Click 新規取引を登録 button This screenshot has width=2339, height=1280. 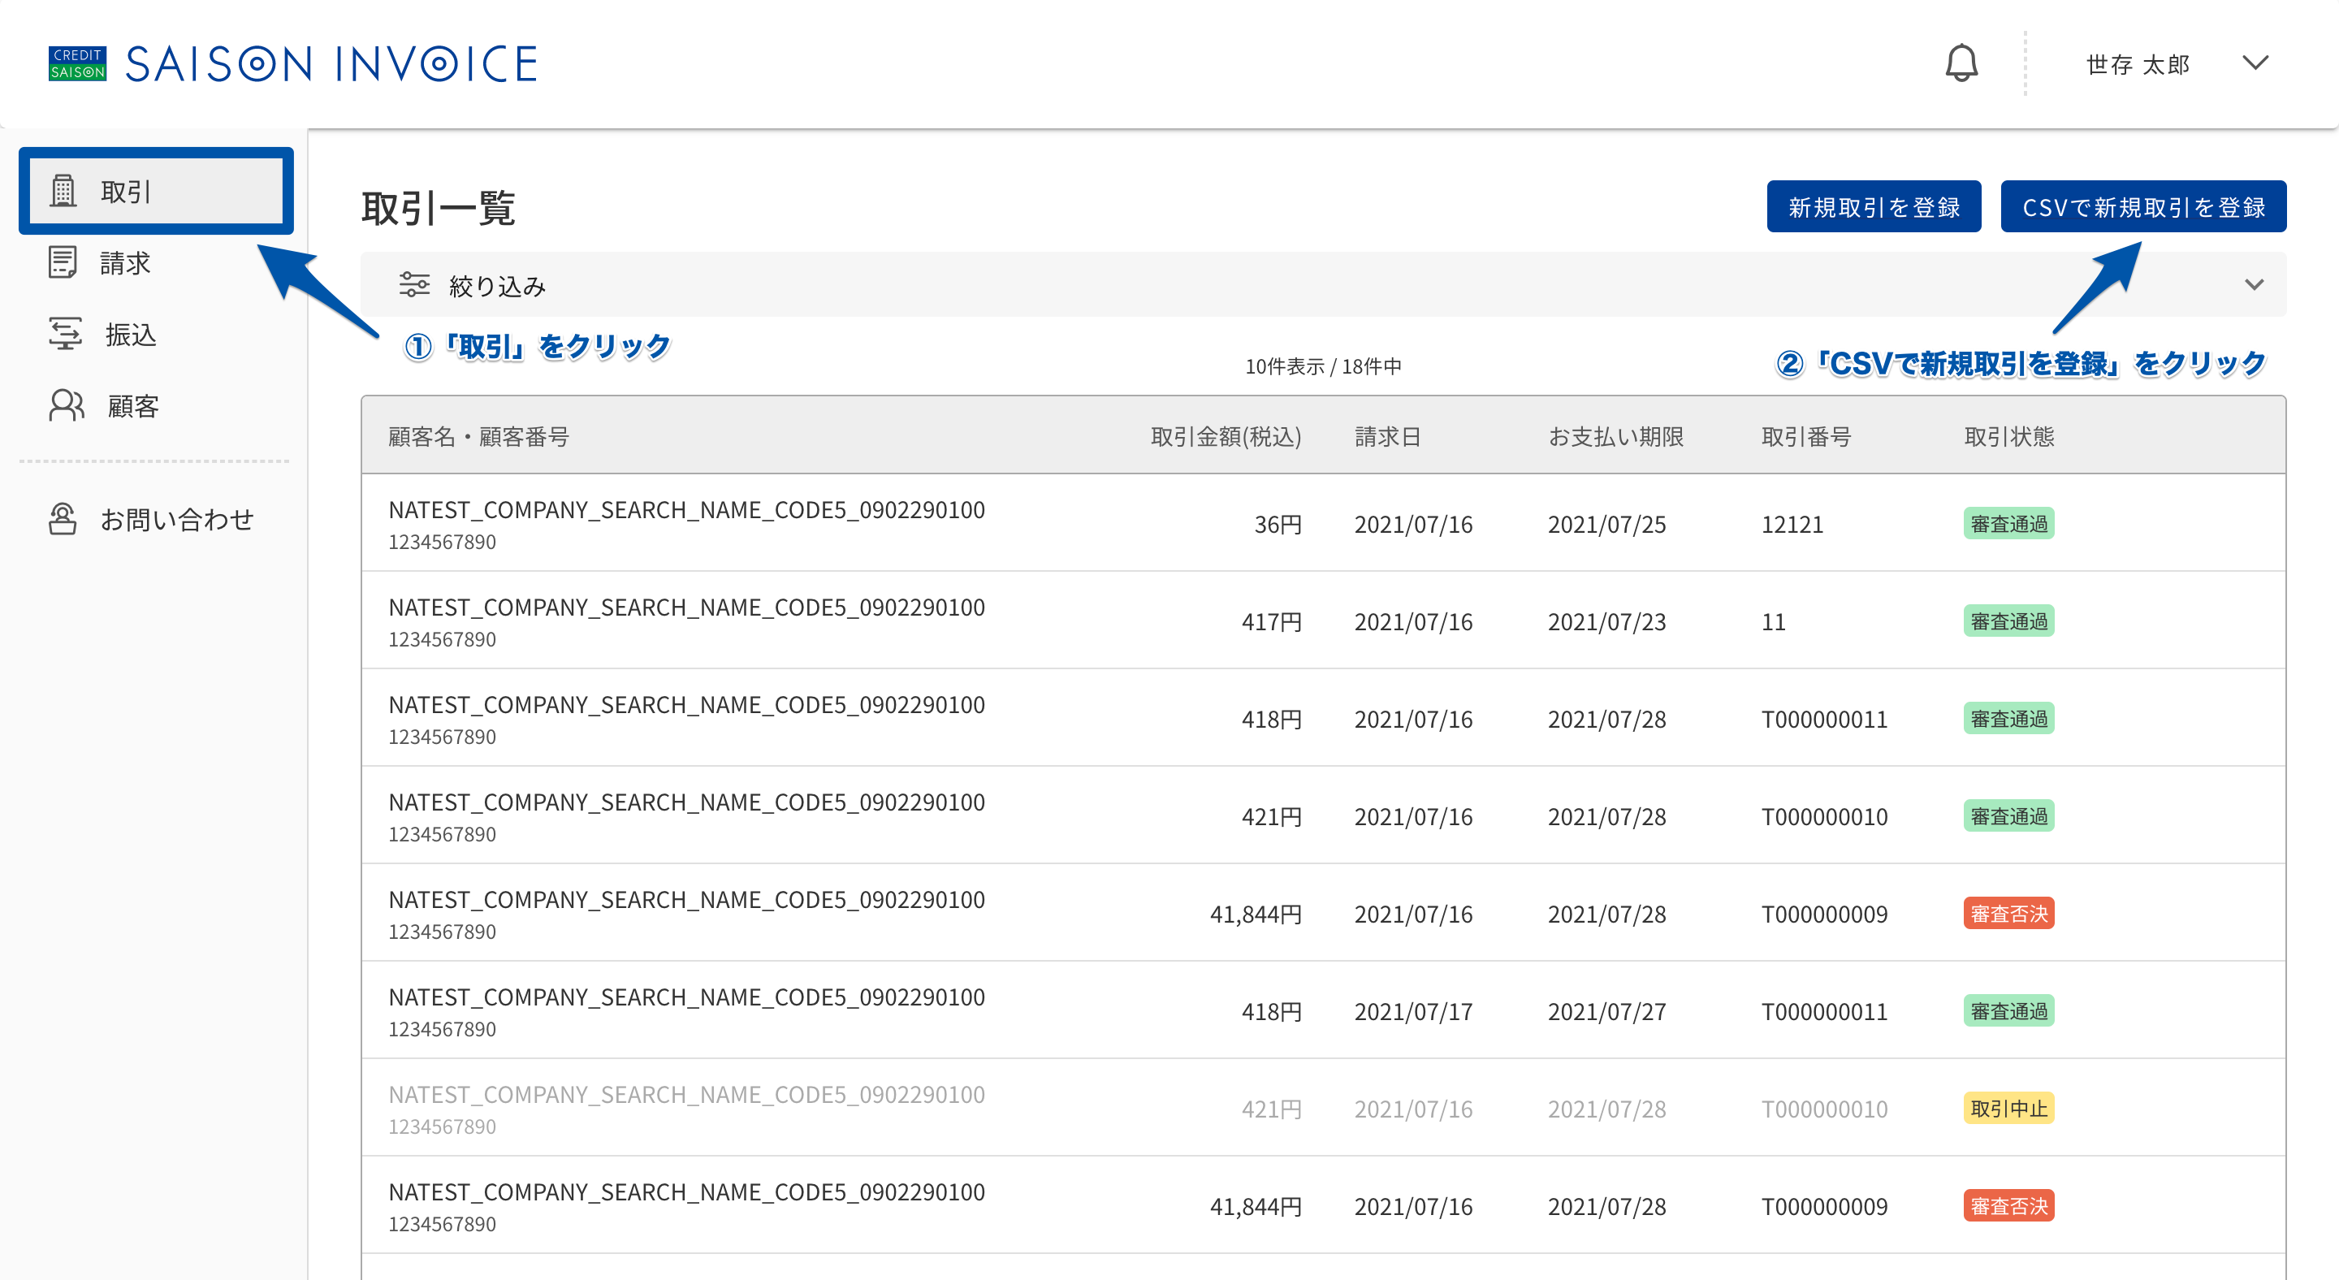1873,207
